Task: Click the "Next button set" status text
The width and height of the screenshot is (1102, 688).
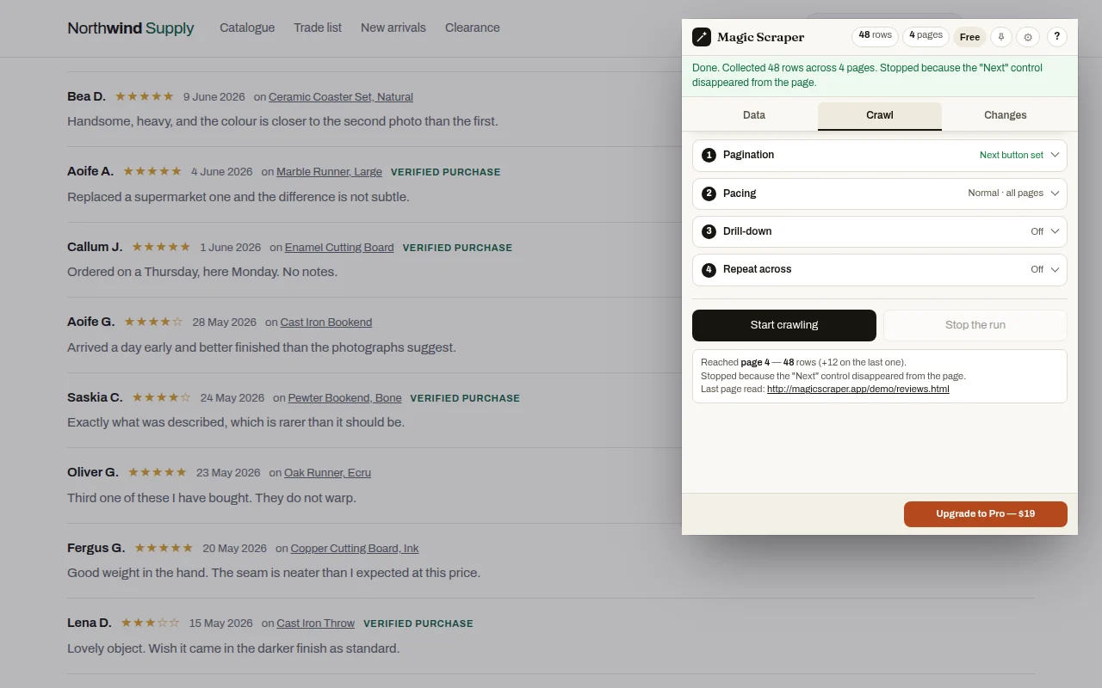Action: click(x=1012, y=156)
